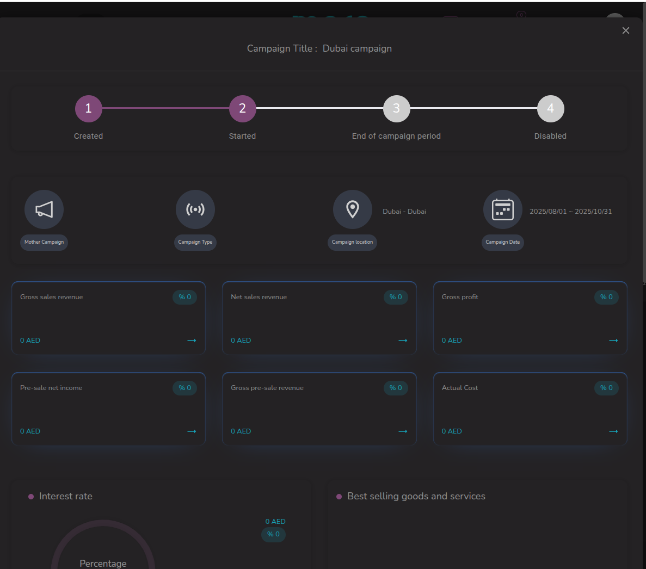Screen dimensions: 646x569
Task: Open Actual Cost details arrow
Action: pos(613,431)
